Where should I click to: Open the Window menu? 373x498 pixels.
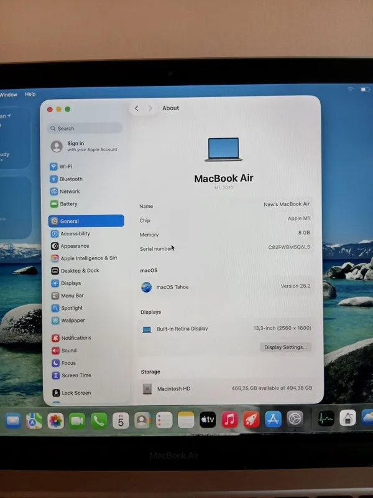[x=9, y=95]
